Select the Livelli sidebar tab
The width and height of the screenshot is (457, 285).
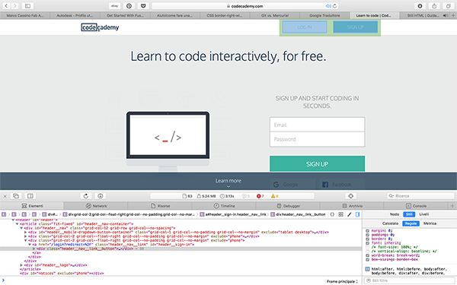pos(423,214)
